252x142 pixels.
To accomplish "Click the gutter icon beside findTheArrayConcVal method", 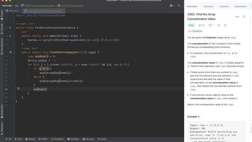I will coord(11,52).
